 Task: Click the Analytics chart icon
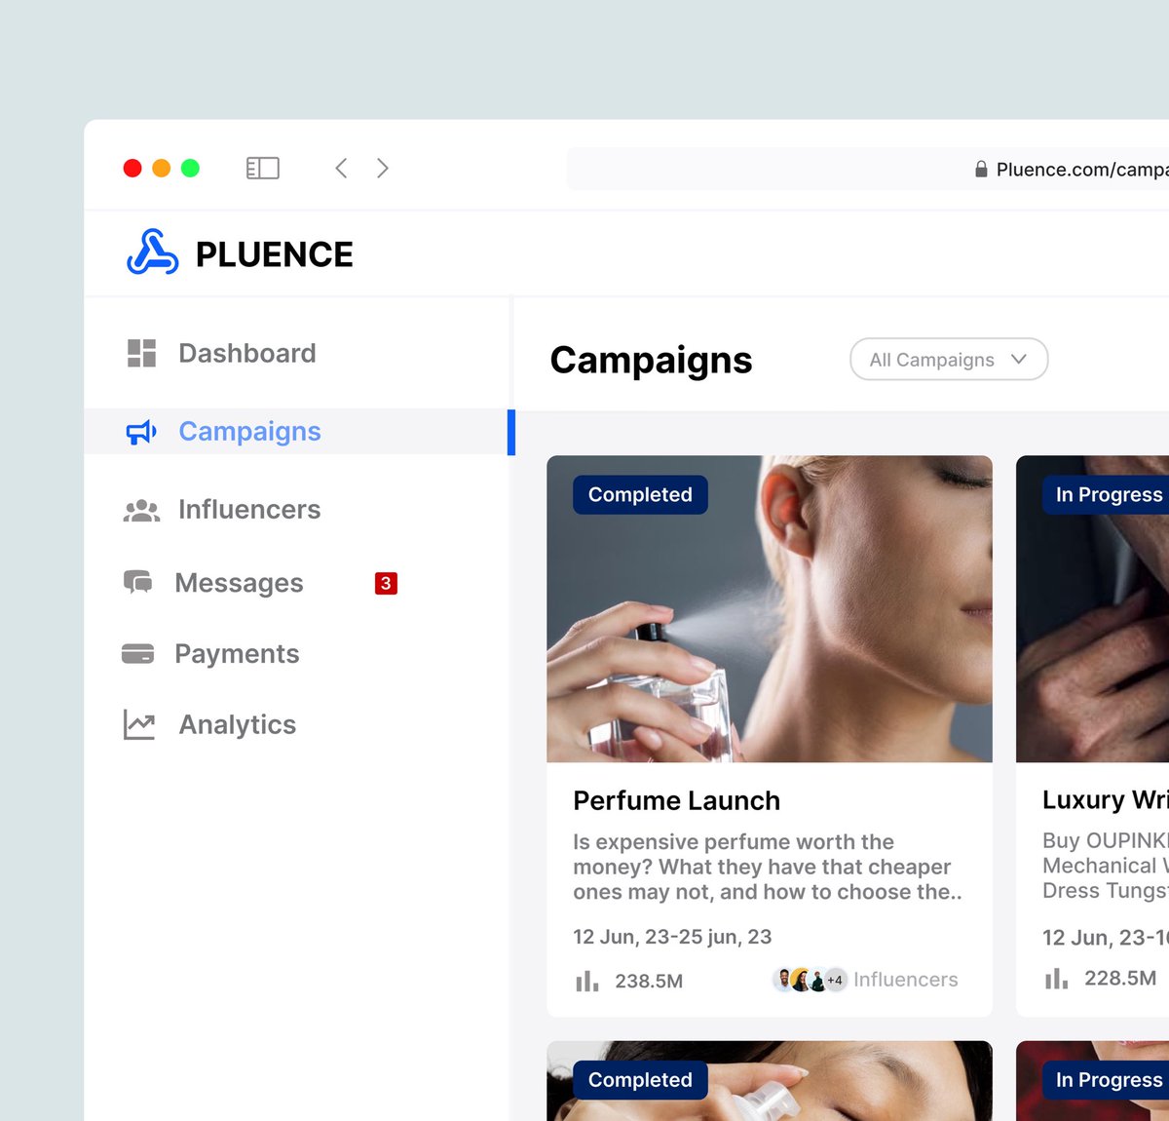[139, 724]
